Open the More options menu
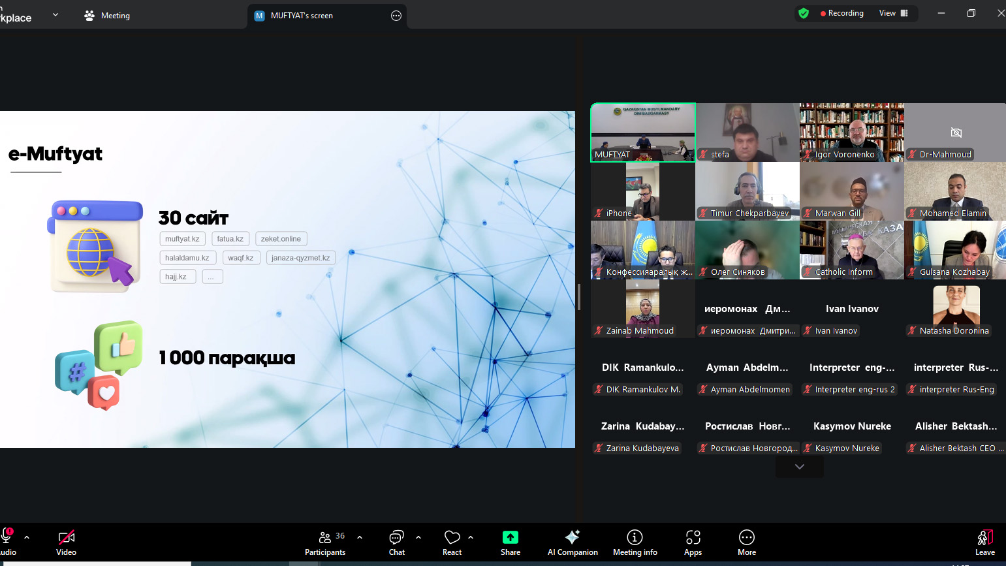The width and height of the screenshot is (1006, 566). coord(746,542)
